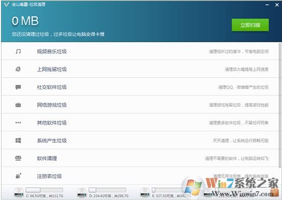The image size is (282, 201).
Task: Click the 金山毒霸 logo icon in title bar
Action: click(x=6, y=5)
